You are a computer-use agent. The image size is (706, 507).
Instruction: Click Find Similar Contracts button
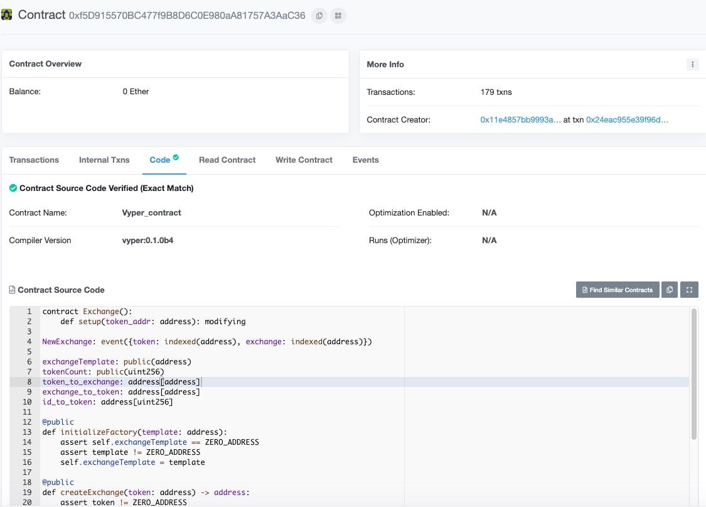(618, 290)
